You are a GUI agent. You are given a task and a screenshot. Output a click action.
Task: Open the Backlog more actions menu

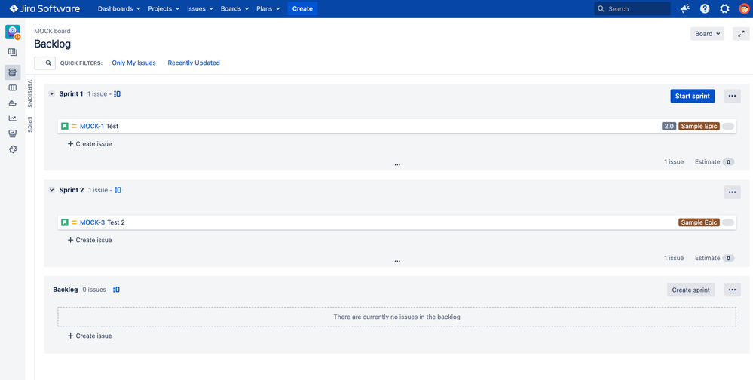pos(732,290)
